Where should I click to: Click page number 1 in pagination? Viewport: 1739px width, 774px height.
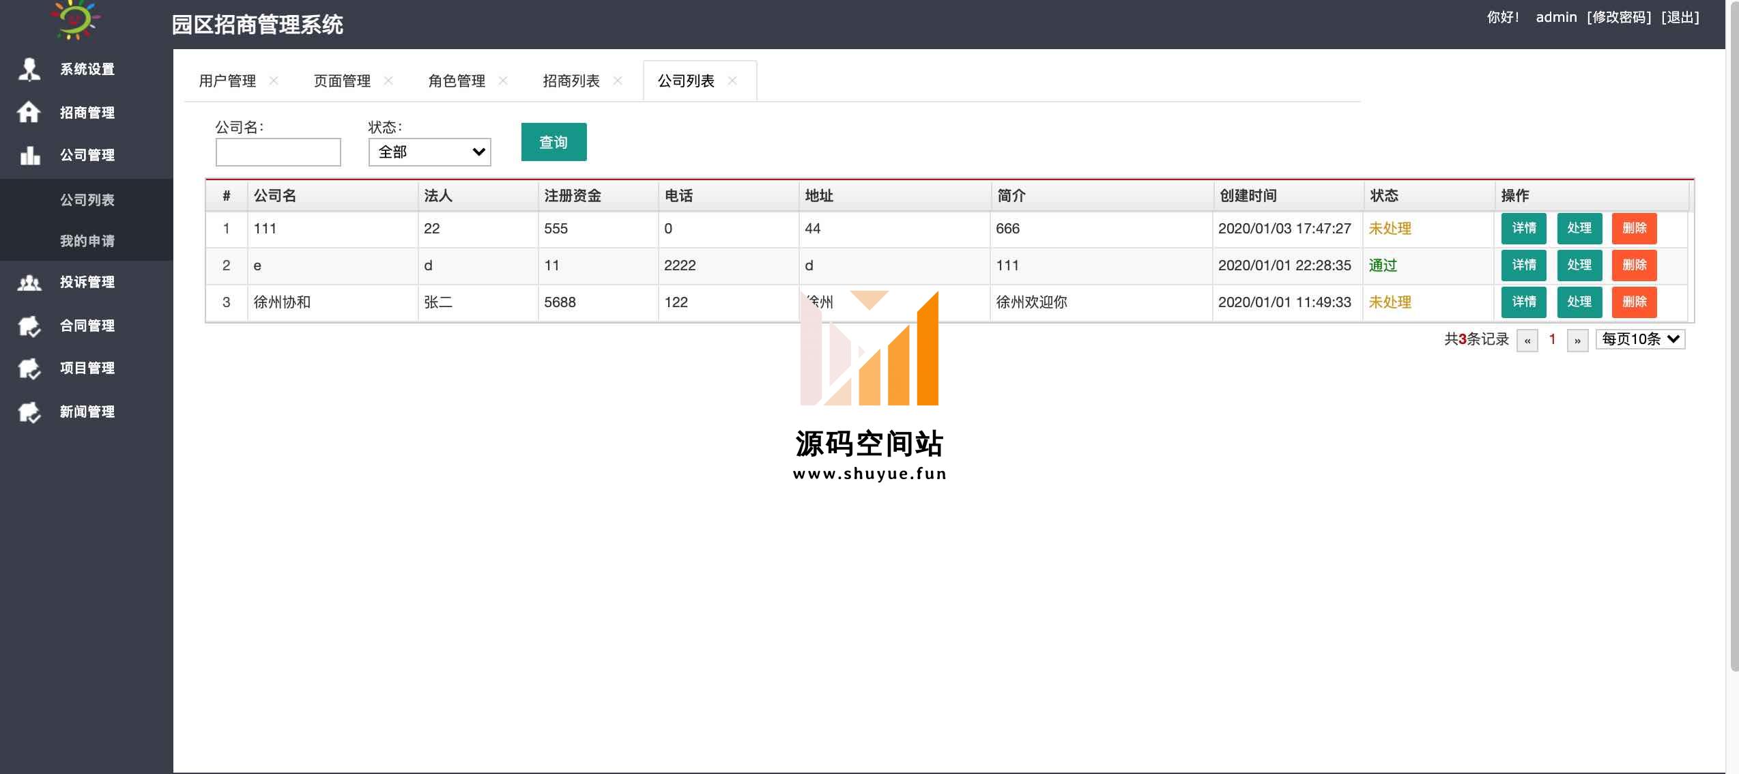pos(1553,339)
